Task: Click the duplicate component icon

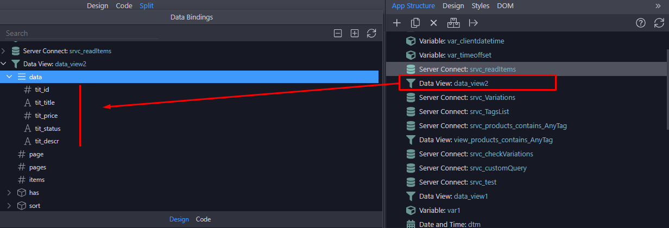Action: pos(415,23)
